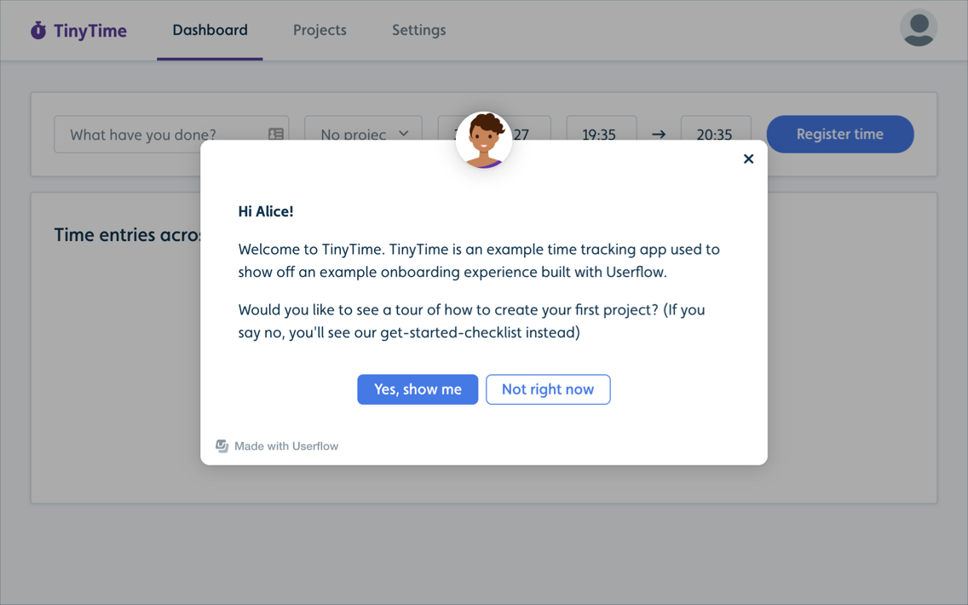Screen dimensions: 968x605
Task: Click the 20:35 end time field
Action: coord(716,134)
